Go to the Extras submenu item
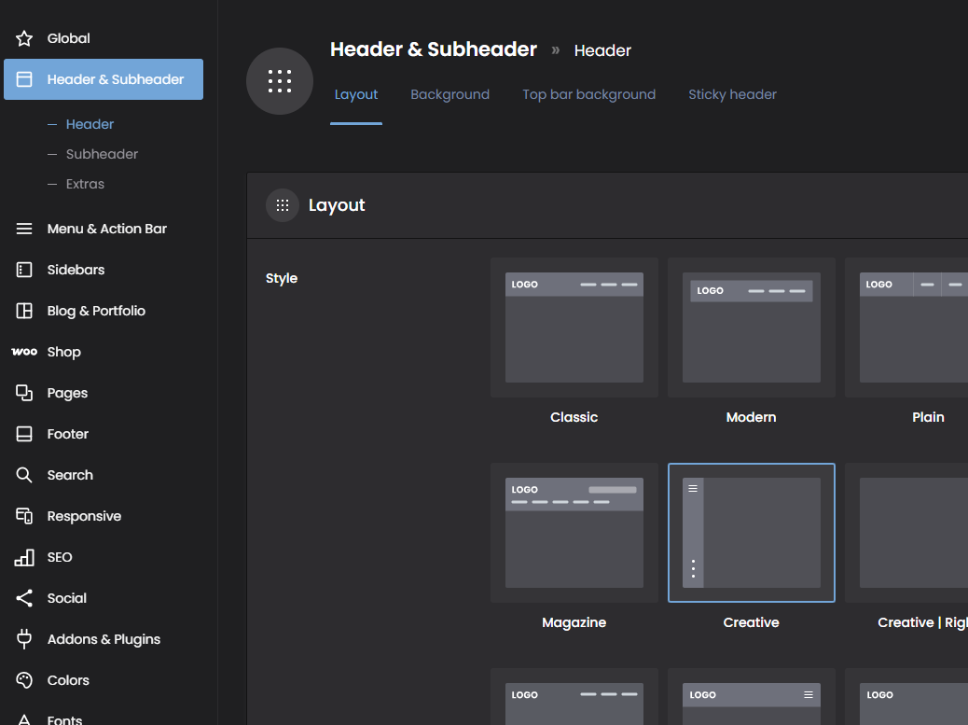Screen dimensions: 968x725 coord(85,184)
